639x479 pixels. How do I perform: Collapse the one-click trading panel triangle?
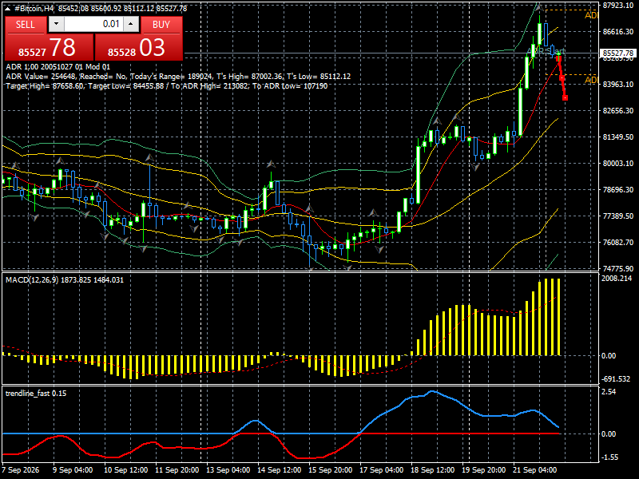point(8,9)
